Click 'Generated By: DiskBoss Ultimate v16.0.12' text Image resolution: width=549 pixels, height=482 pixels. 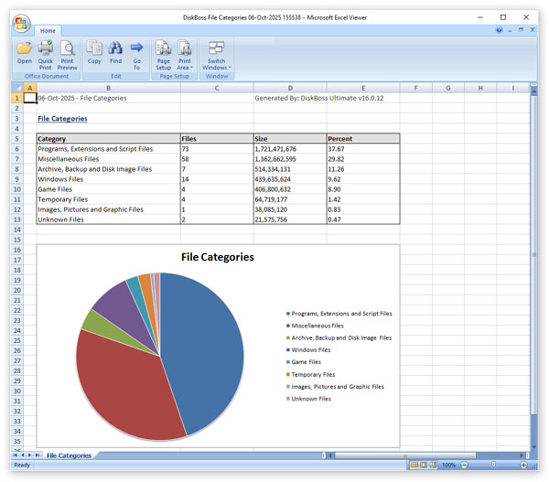pyautogui.click(x=319, y=98)
